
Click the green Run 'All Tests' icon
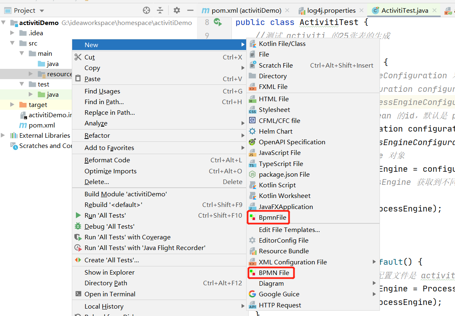[x=78, y=216]
